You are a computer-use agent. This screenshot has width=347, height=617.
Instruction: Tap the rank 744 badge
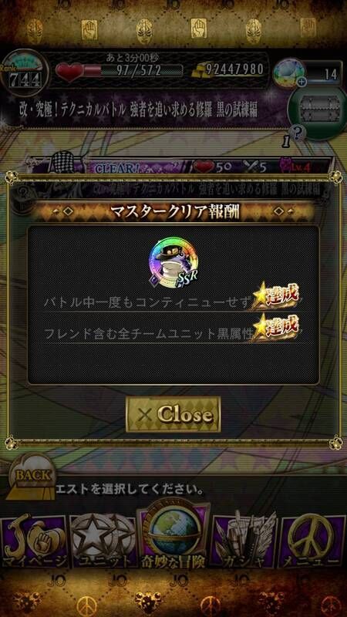pyautogui.click(x=25, y=74)
